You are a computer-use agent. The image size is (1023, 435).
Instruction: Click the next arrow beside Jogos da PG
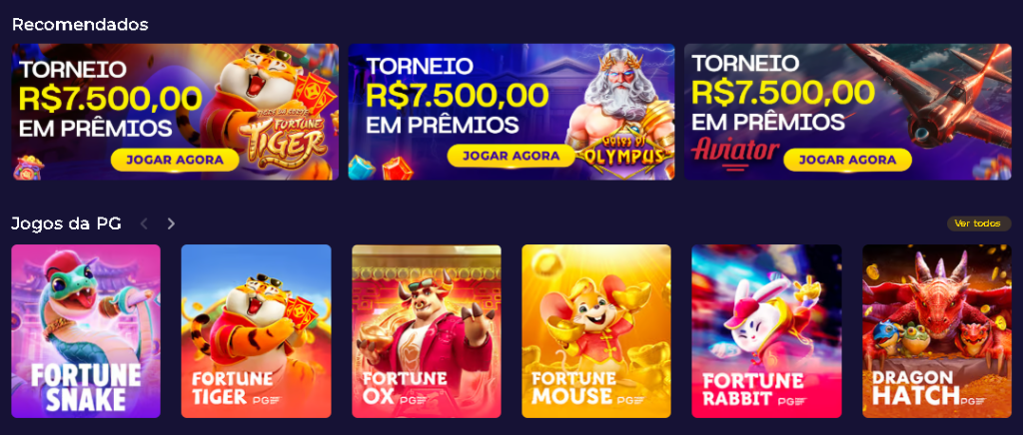click(171, 224)
